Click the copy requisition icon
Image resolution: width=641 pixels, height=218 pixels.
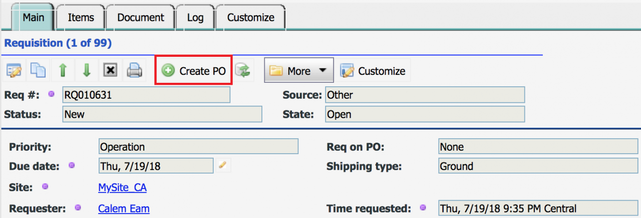[38, 71]
